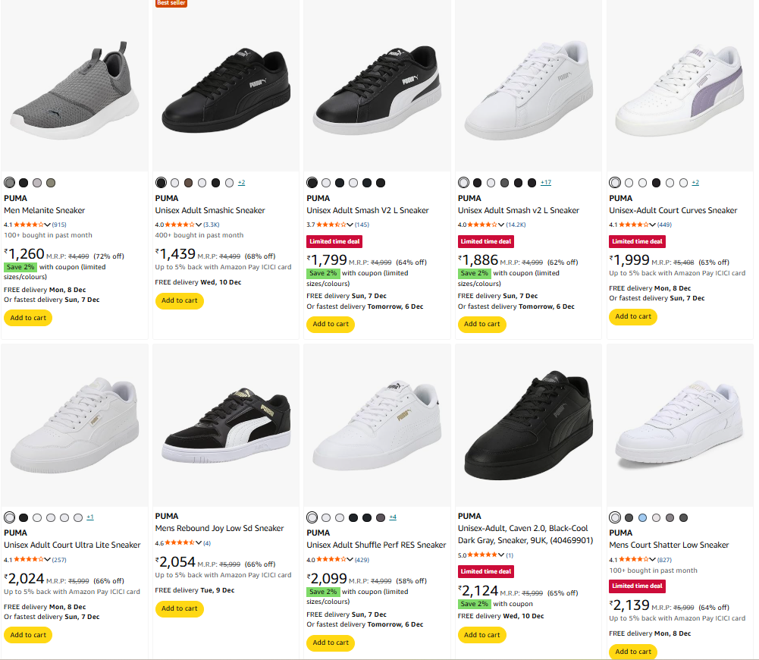Add Men Melanite Sneaker to cart
This screenshot has height=660, width=759.
coord(28,318)
